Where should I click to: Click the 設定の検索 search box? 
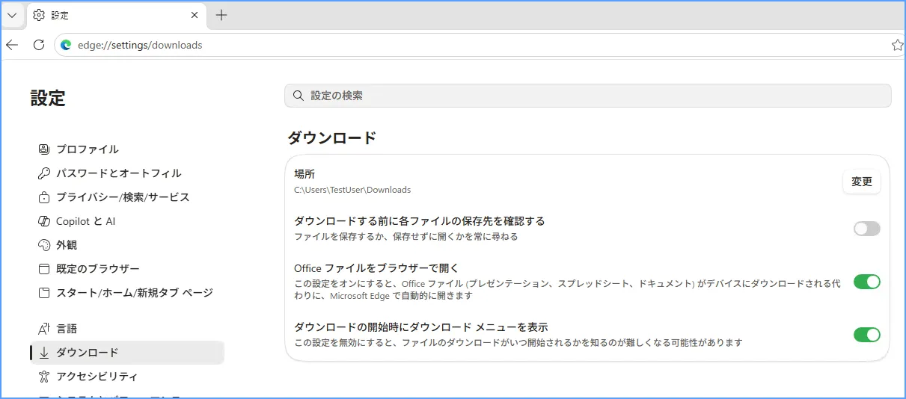click(x=588, y=96)
